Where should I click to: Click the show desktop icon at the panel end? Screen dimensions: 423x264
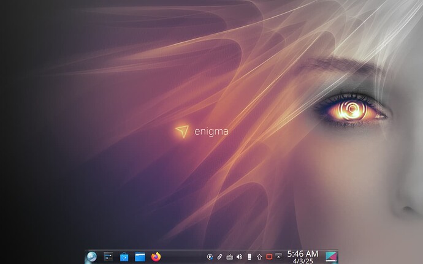[331, 257]
